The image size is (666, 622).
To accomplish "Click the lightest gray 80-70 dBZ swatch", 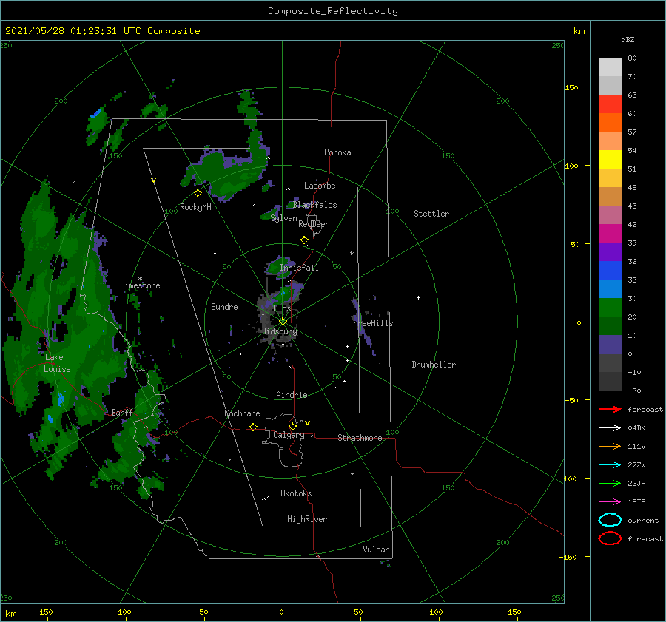I will point(610,67).
